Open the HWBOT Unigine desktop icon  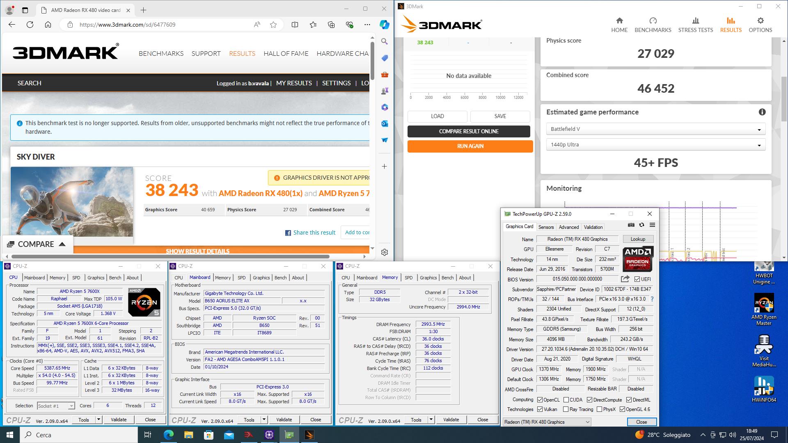764,273
